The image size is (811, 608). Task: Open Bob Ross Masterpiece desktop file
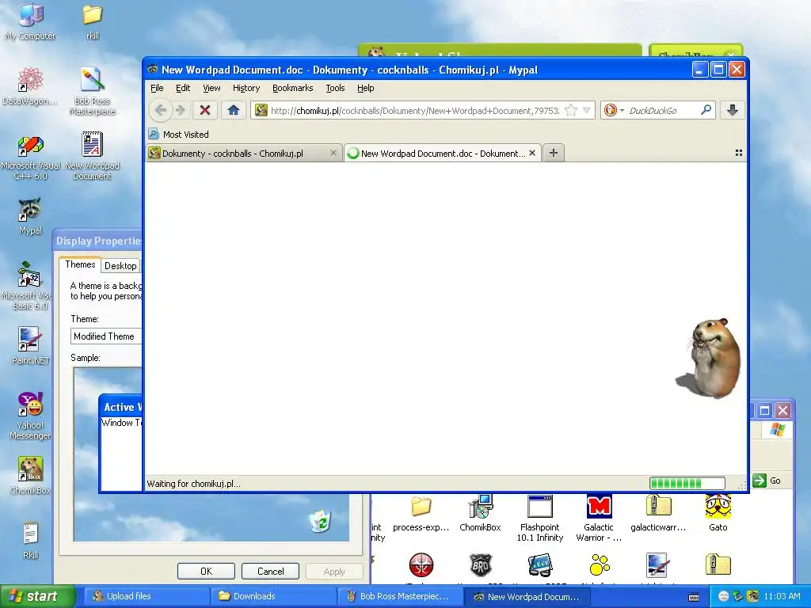(x=93, y=92)
